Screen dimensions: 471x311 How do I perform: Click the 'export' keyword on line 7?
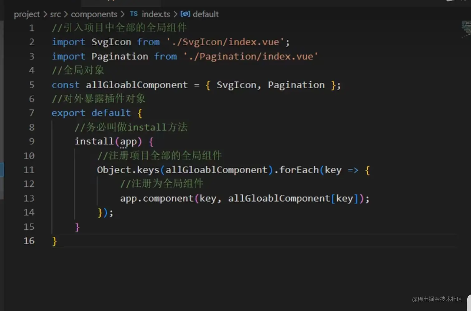(x=69, y=113)
